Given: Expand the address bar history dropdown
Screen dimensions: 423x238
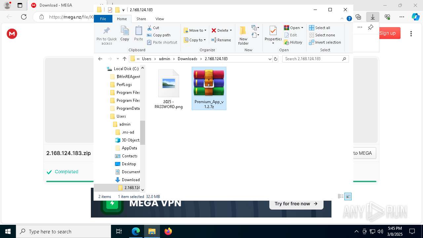Looking at the screenshot, I should (270, 59).
